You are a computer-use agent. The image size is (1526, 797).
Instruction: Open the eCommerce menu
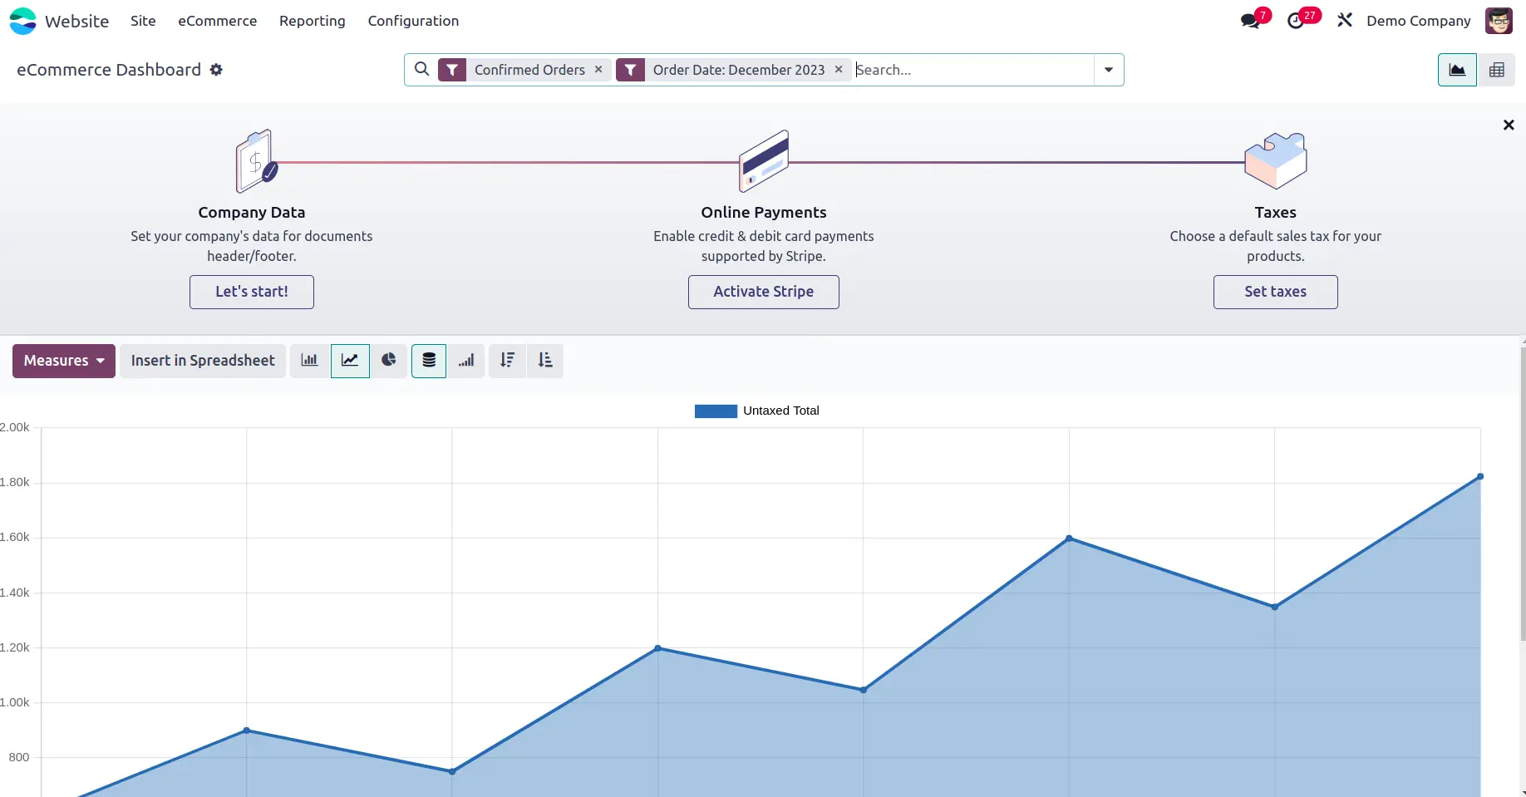click(217, 21)
